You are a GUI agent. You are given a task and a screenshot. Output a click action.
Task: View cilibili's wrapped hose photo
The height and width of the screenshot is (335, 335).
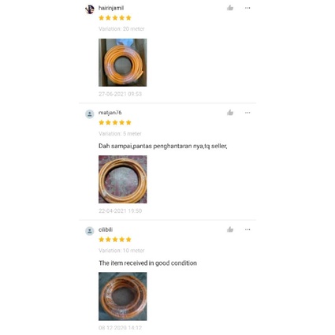(123, 296)
